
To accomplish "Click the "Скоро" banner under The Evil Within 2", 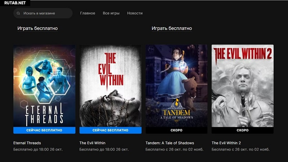I will 242,130.
